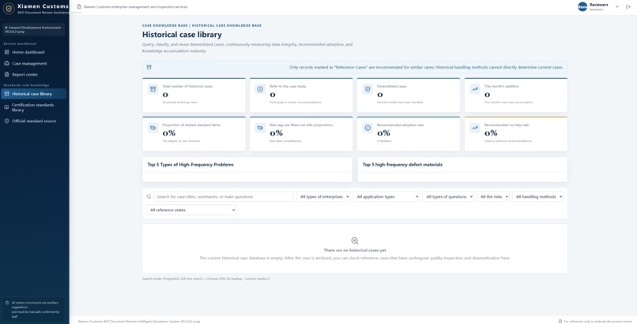Click the Xiamen Customs enterprise management header text
Image resolution: width=637 pixels, height=324 pixels.
point(136,7)
